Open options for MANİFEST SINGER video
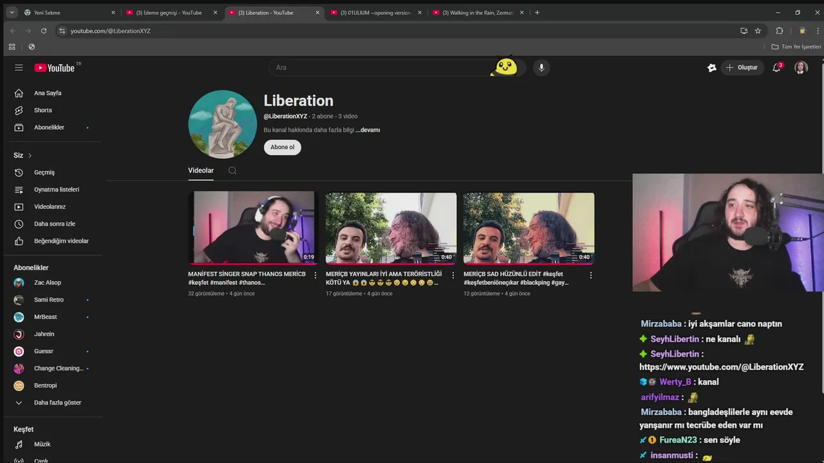 (x=315, y=275)
